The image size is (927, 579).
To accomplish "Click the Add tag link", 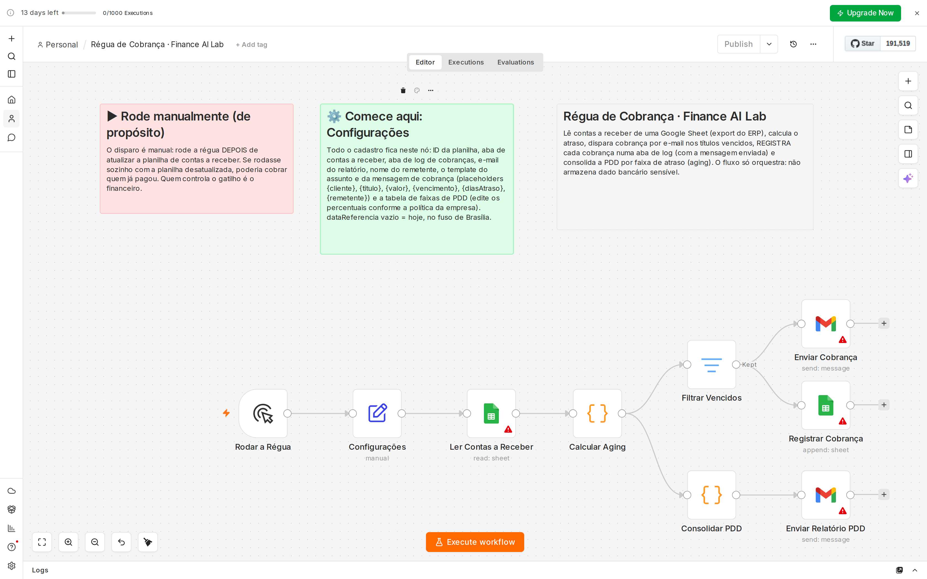I will click(x=251, y=45).
